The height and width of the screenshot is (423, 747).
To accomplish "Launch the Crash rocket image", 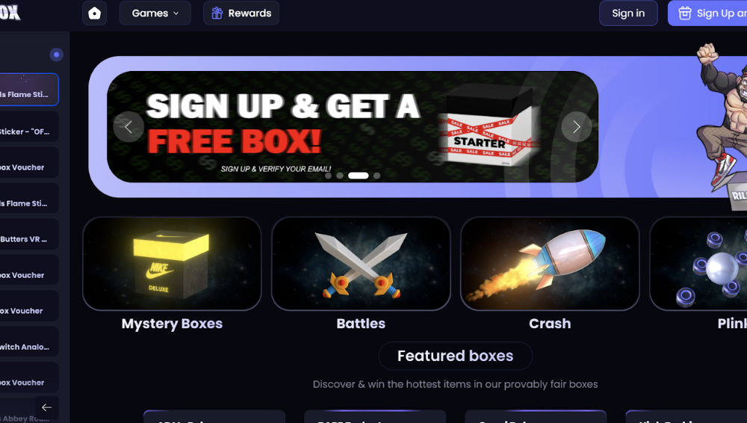I will 550,264.
